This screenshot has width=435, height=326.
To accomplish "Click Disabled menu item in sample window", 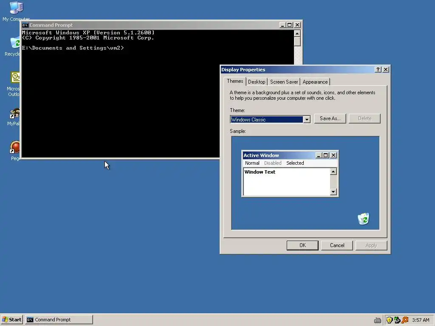I will (x=273, y=163).
